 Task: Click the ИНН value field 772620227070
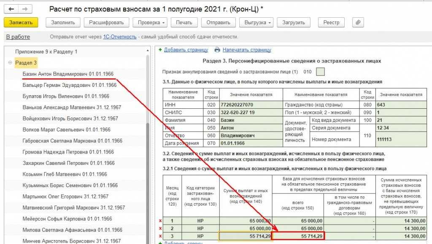point(251,105)
